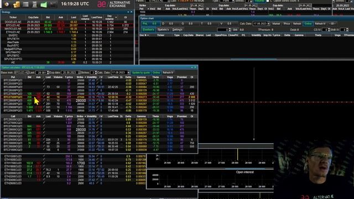Open the gold coins stack toolbar icon
The height and width of the screenshot is (199, 354).
tap(16, 4)
